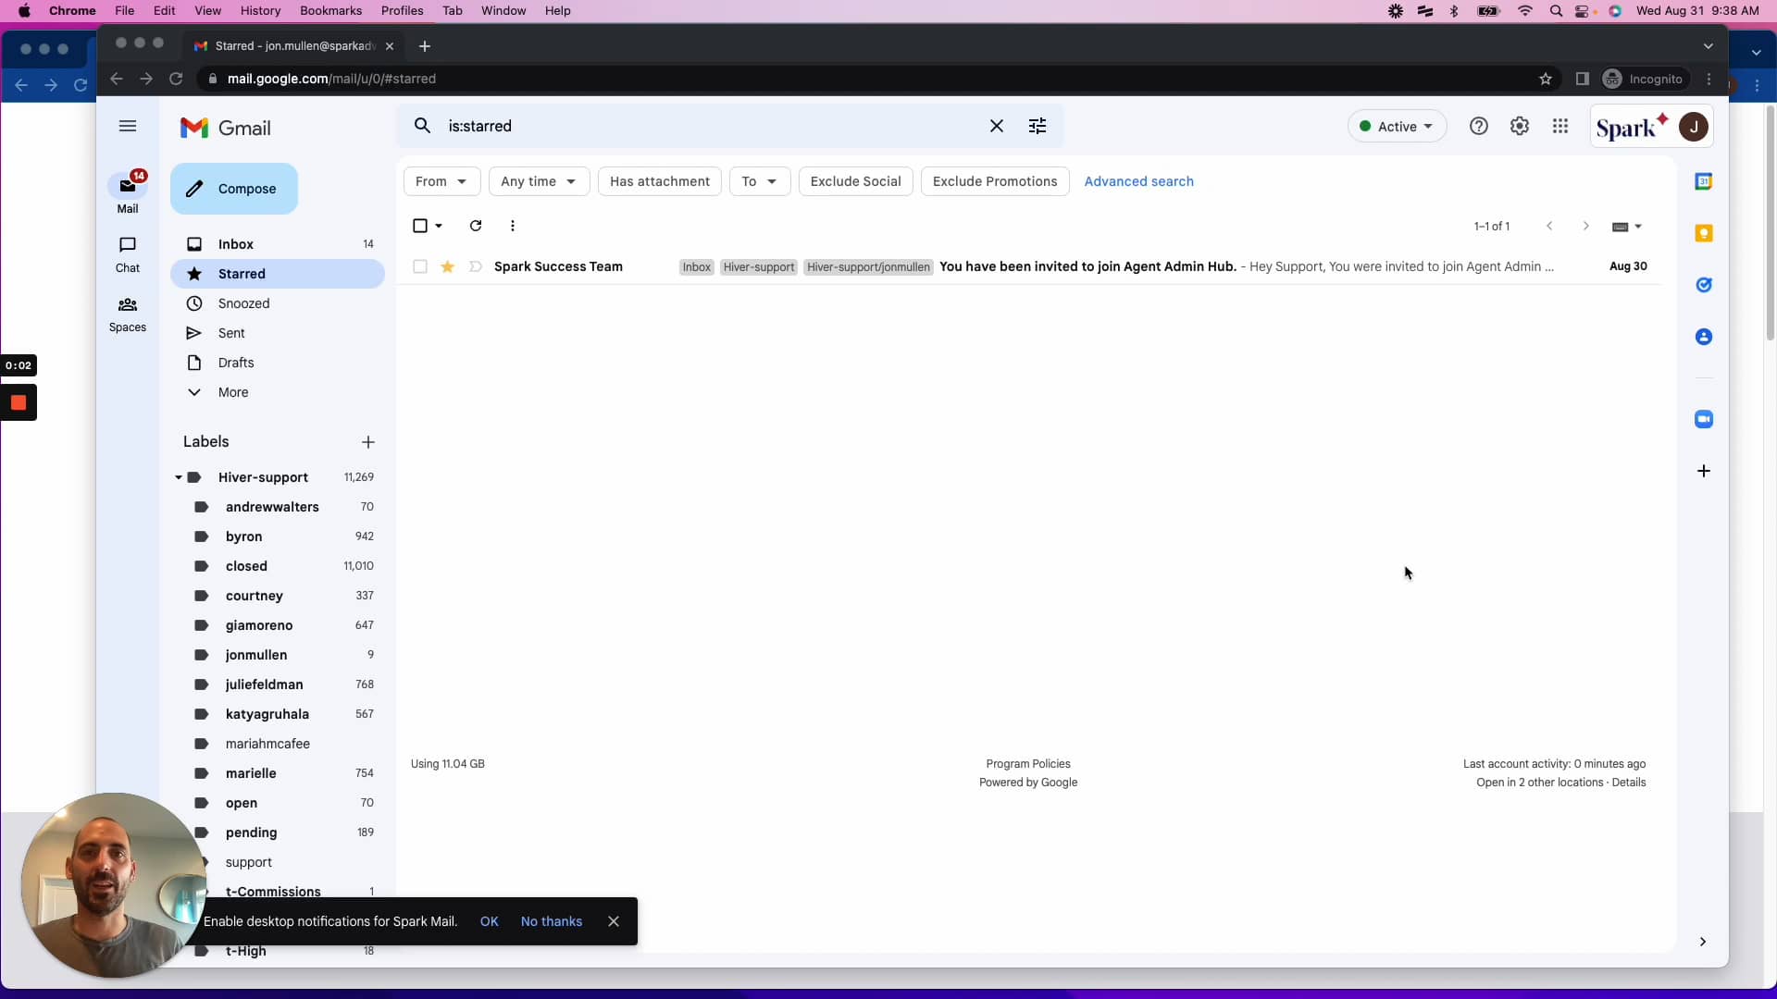Click the Compose button
The image size is (1777, 999).
234,189
